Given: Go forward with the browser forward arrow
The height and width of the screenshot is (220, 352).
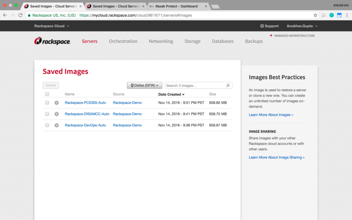Looking at the screenshot, I should pos(13,15).
